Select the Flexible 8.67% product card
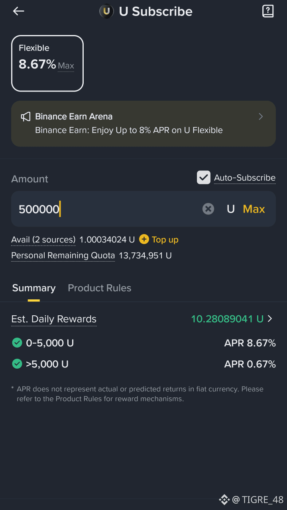The height and width of the screenshot is (510, 287). [47, 63]
